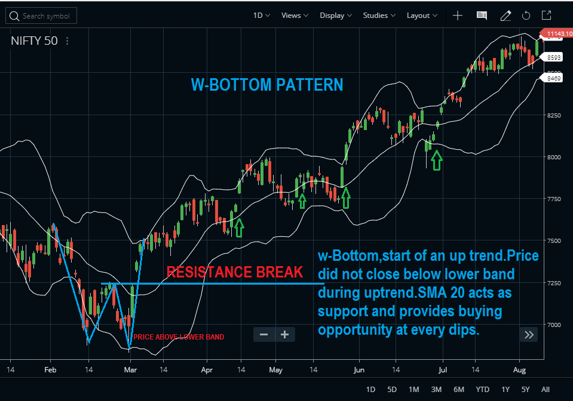This screenshot has height=401, width=573.
Task: Click the 8593 price axis label
Action: coord(552,57)
